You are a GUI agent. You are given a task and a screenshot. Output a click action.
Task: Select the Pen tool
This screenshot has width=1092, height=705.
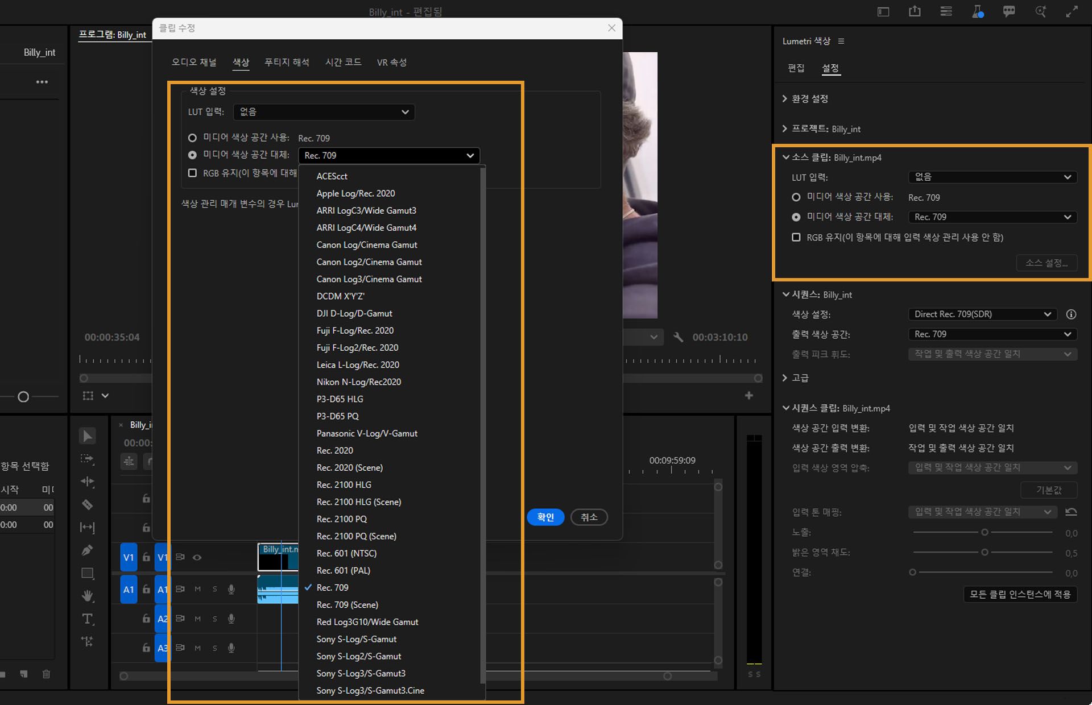(x=87, y=550)
